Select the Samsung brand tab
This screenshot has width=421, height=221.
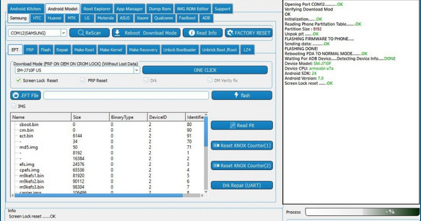click(x=18, y=18)
